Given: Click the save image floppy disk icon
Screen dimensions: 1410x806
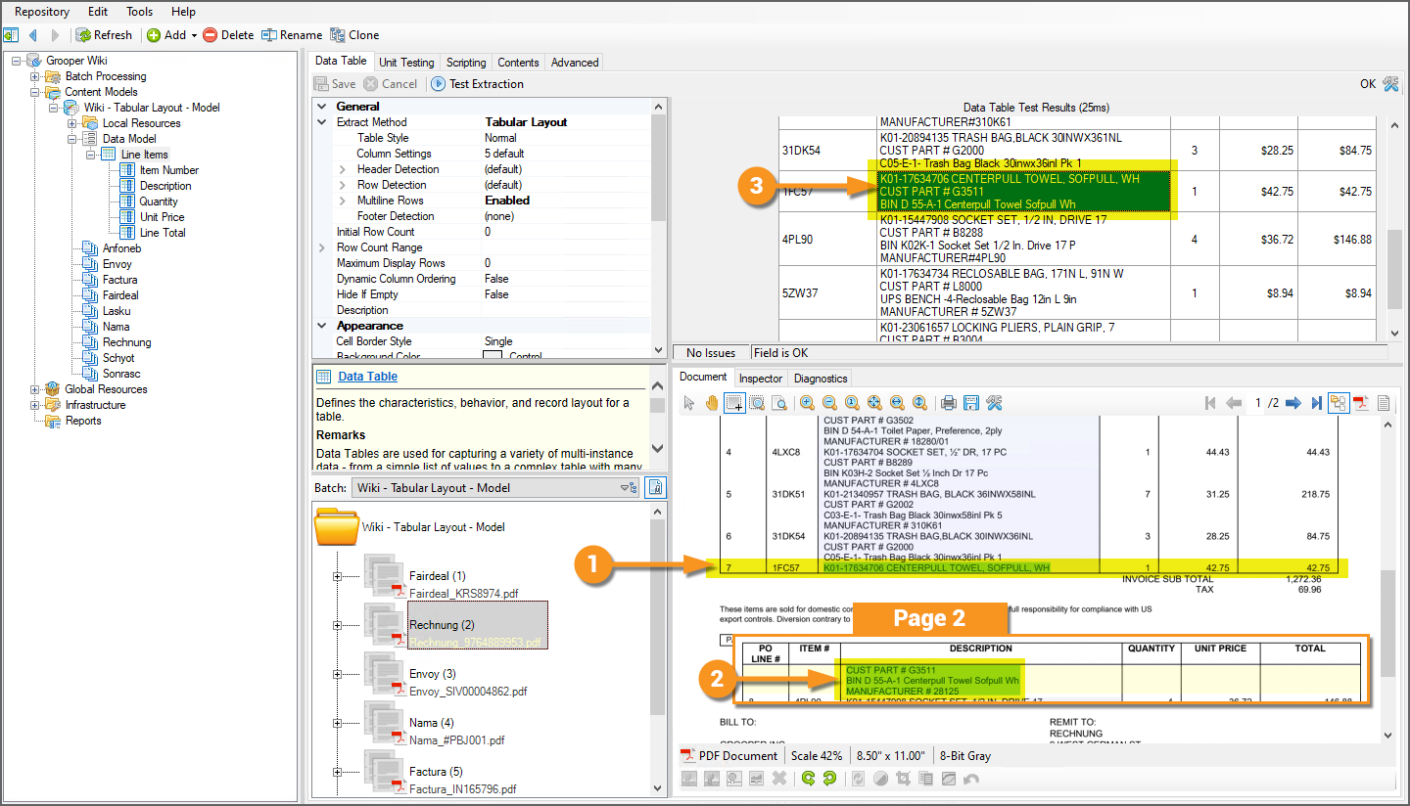Looking at the screenshot, I should pyautogui.click(x=971, y=403).
